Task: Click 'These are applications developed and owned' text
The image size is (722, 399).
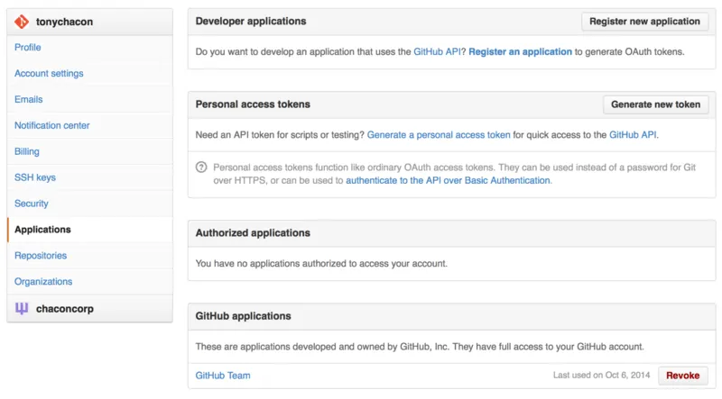Action: tap(420, 347)
